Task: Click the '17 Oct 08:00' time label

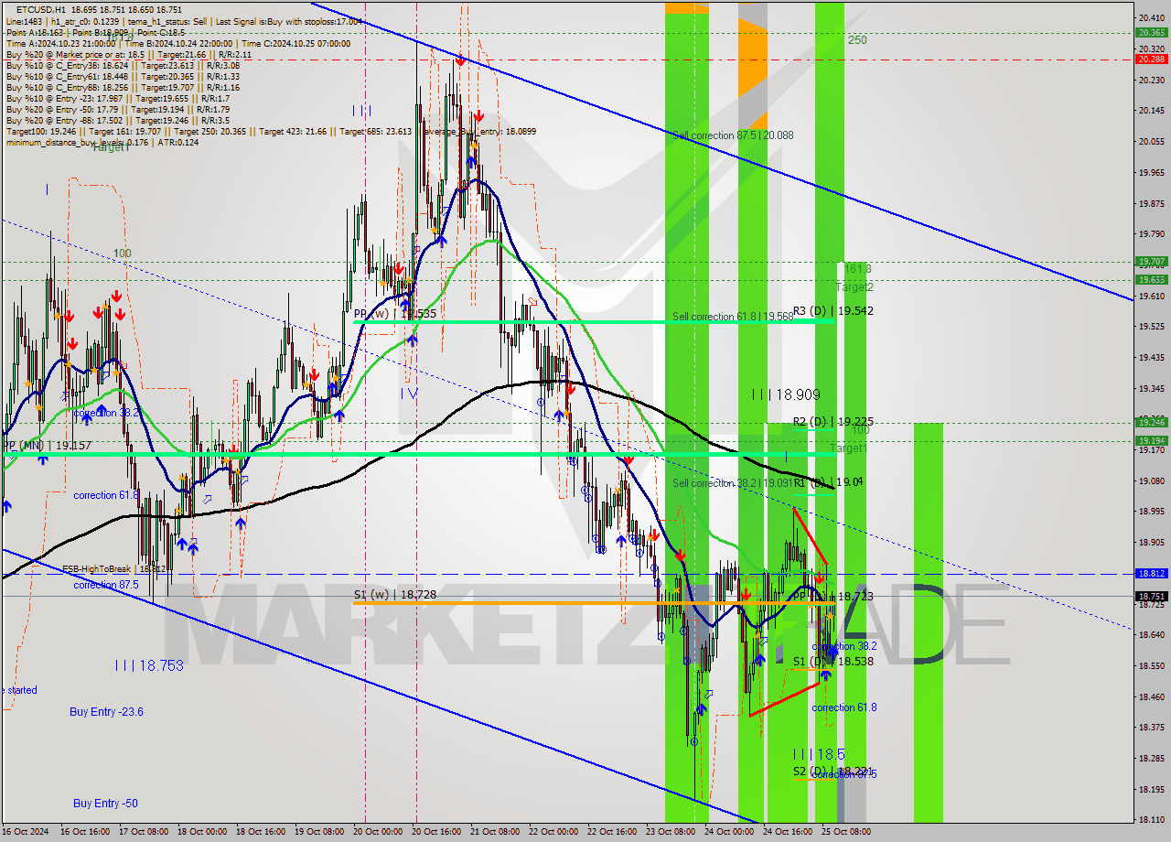Action: click(142, 832)
